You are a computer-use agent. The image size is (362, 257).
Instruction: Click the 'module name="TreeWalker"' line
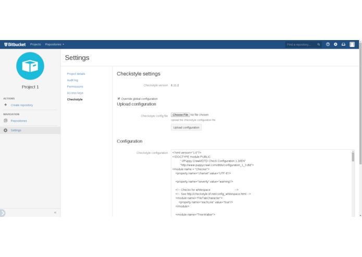[195, 214]
